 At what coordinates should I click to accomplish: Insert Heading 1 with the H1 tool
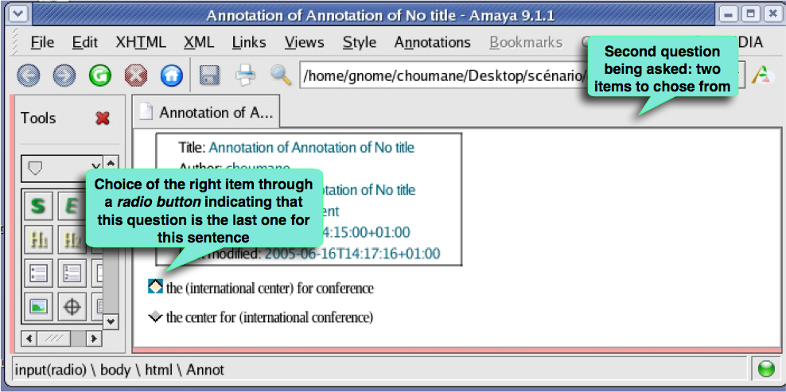click(x=37, y=239)
